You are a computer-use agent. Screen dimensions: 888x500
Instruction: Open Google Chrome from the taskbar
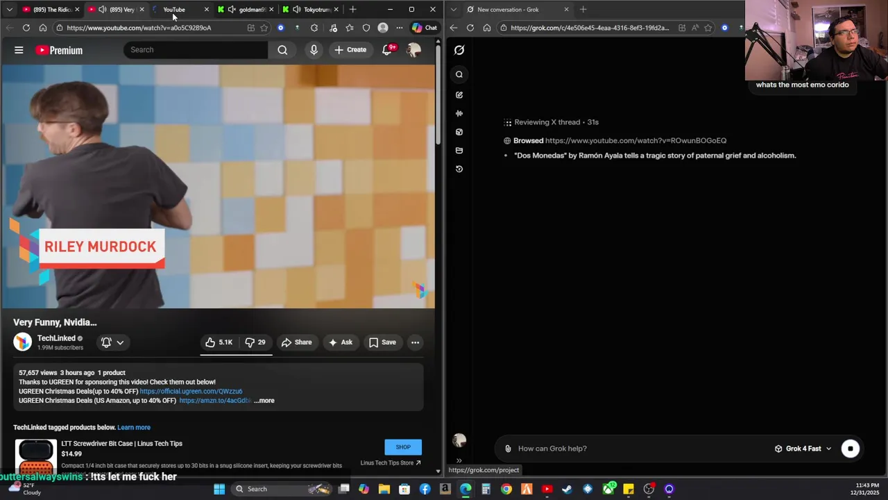coord(506,489)
